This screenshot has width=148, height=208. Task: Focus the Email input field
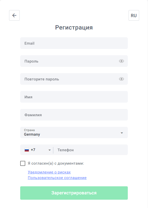[x=74, y=43]
